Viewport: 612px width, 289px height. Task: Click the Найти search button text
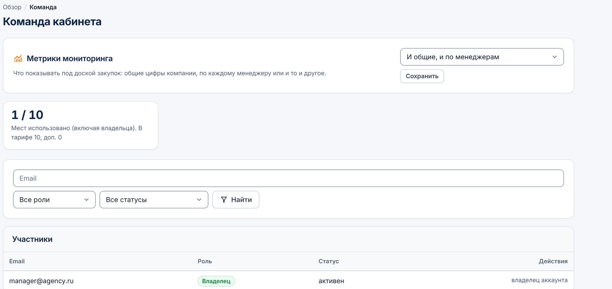(x=241, y=200)
